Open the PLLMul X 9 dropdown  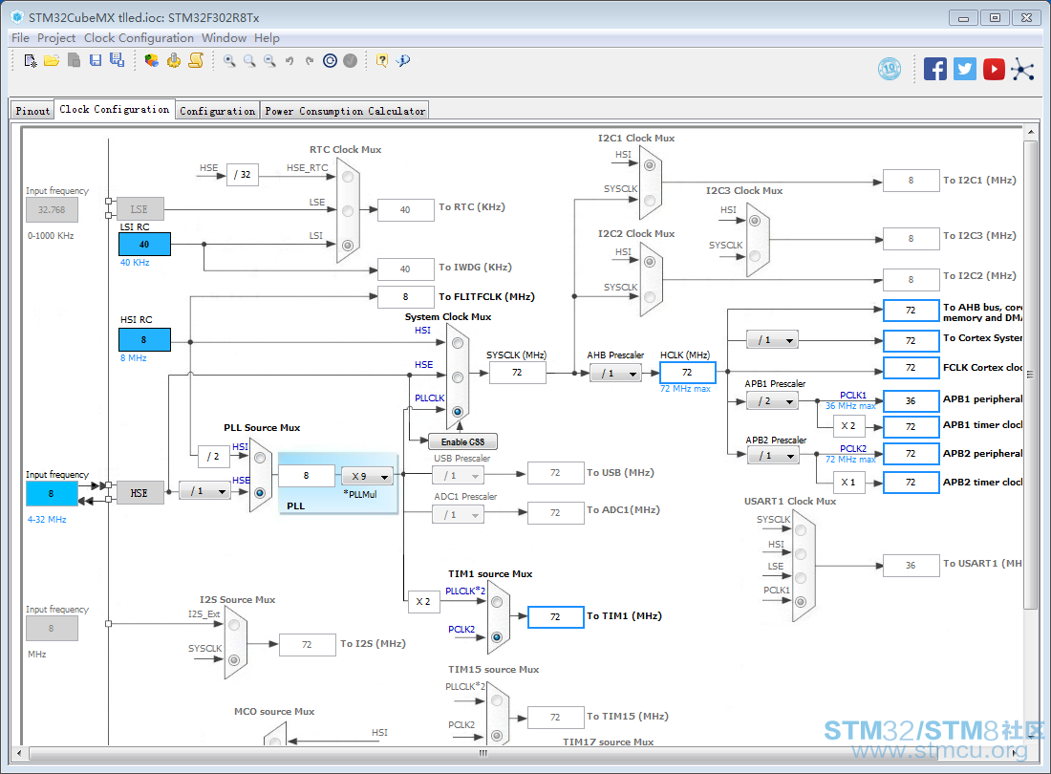(367, 477)
